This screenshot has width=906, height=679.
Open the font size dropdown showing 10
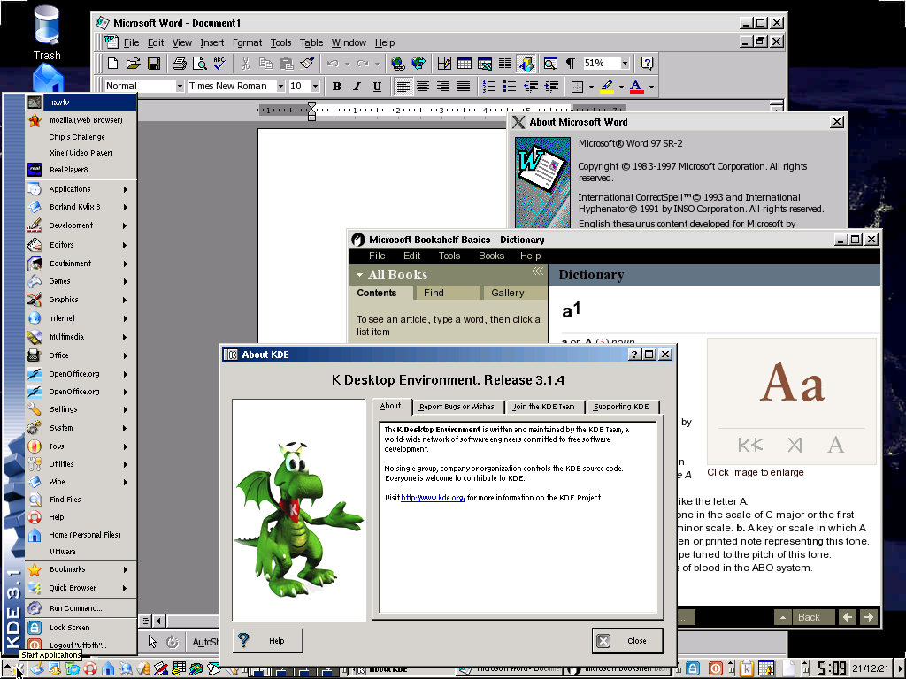coord(316,86)
